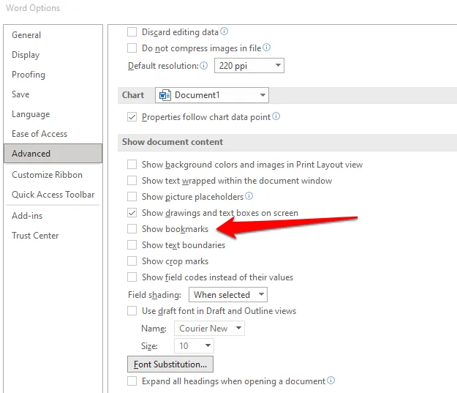The height and width of the screenshot is (393, 457).
Task: Click info icon next to Show picture placeholders
Action: 249,196
